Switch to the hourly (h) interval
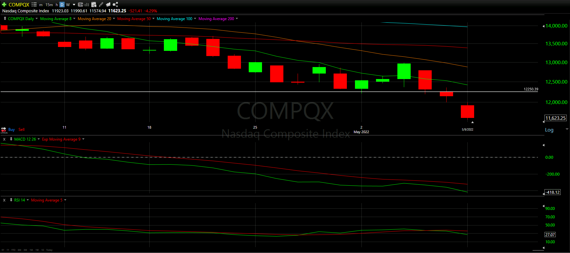The width and height of the screenshot is (570, 253). (57, 5)
